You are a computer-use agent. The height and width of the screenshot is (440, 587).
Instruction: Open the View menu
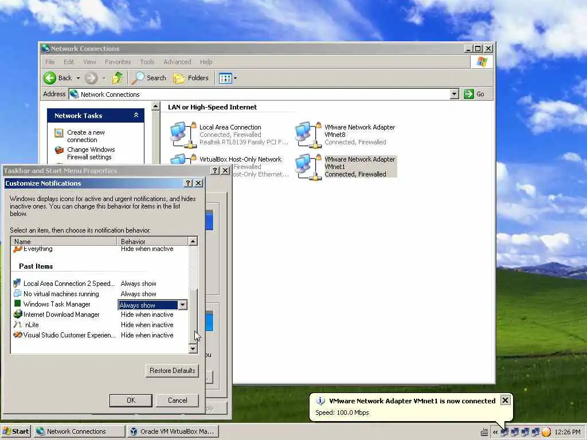[89, 62]
